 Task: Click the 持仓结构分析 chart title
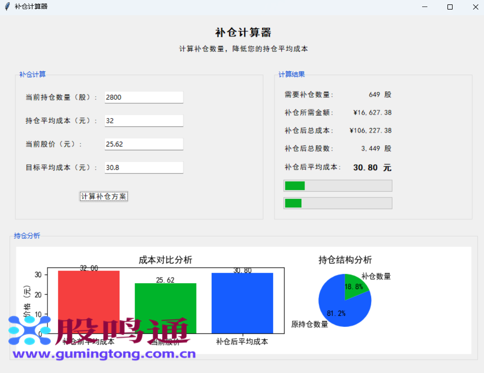345,259
